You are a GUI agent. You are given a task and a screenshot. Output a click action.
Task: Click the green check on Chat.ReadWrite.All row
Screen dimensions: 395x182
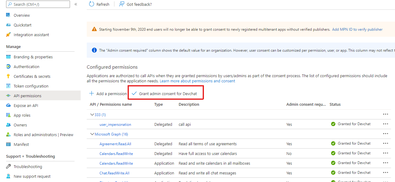click(333, 173)
